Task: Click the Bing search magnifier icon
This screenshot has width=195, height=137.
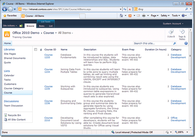Action: (x=187, y=9)
